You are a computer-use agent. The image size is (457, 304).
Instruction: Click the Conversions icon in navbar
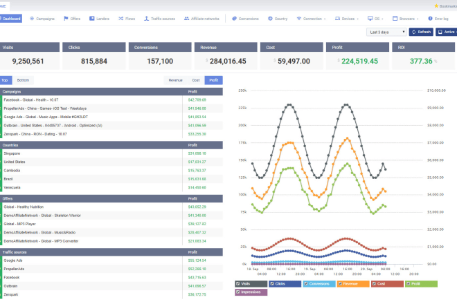click(234, 19)
